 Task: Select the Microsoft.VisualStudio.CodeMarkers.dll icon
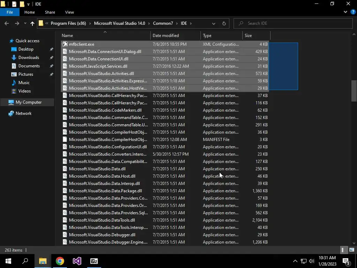pos(65,110)
